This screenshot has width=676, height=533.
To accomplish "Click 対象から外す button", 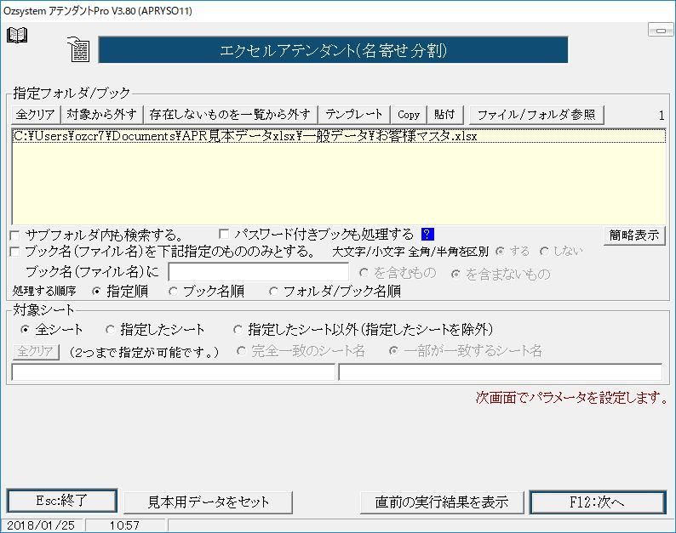I will point(102,115).
